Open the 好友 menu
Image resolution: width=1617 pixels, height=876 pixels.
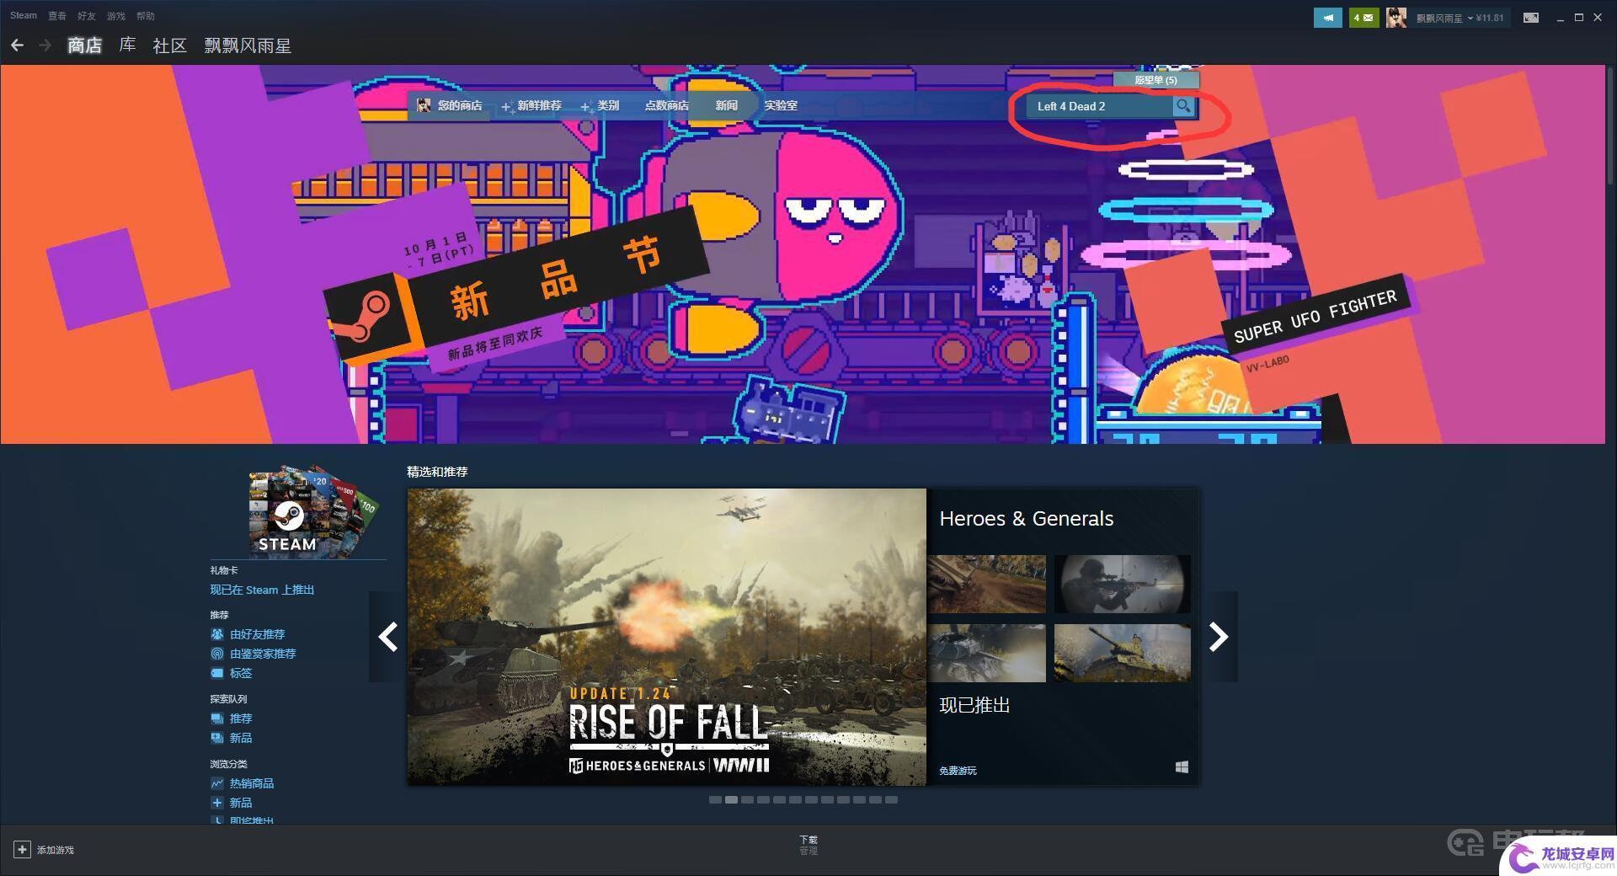87,15
